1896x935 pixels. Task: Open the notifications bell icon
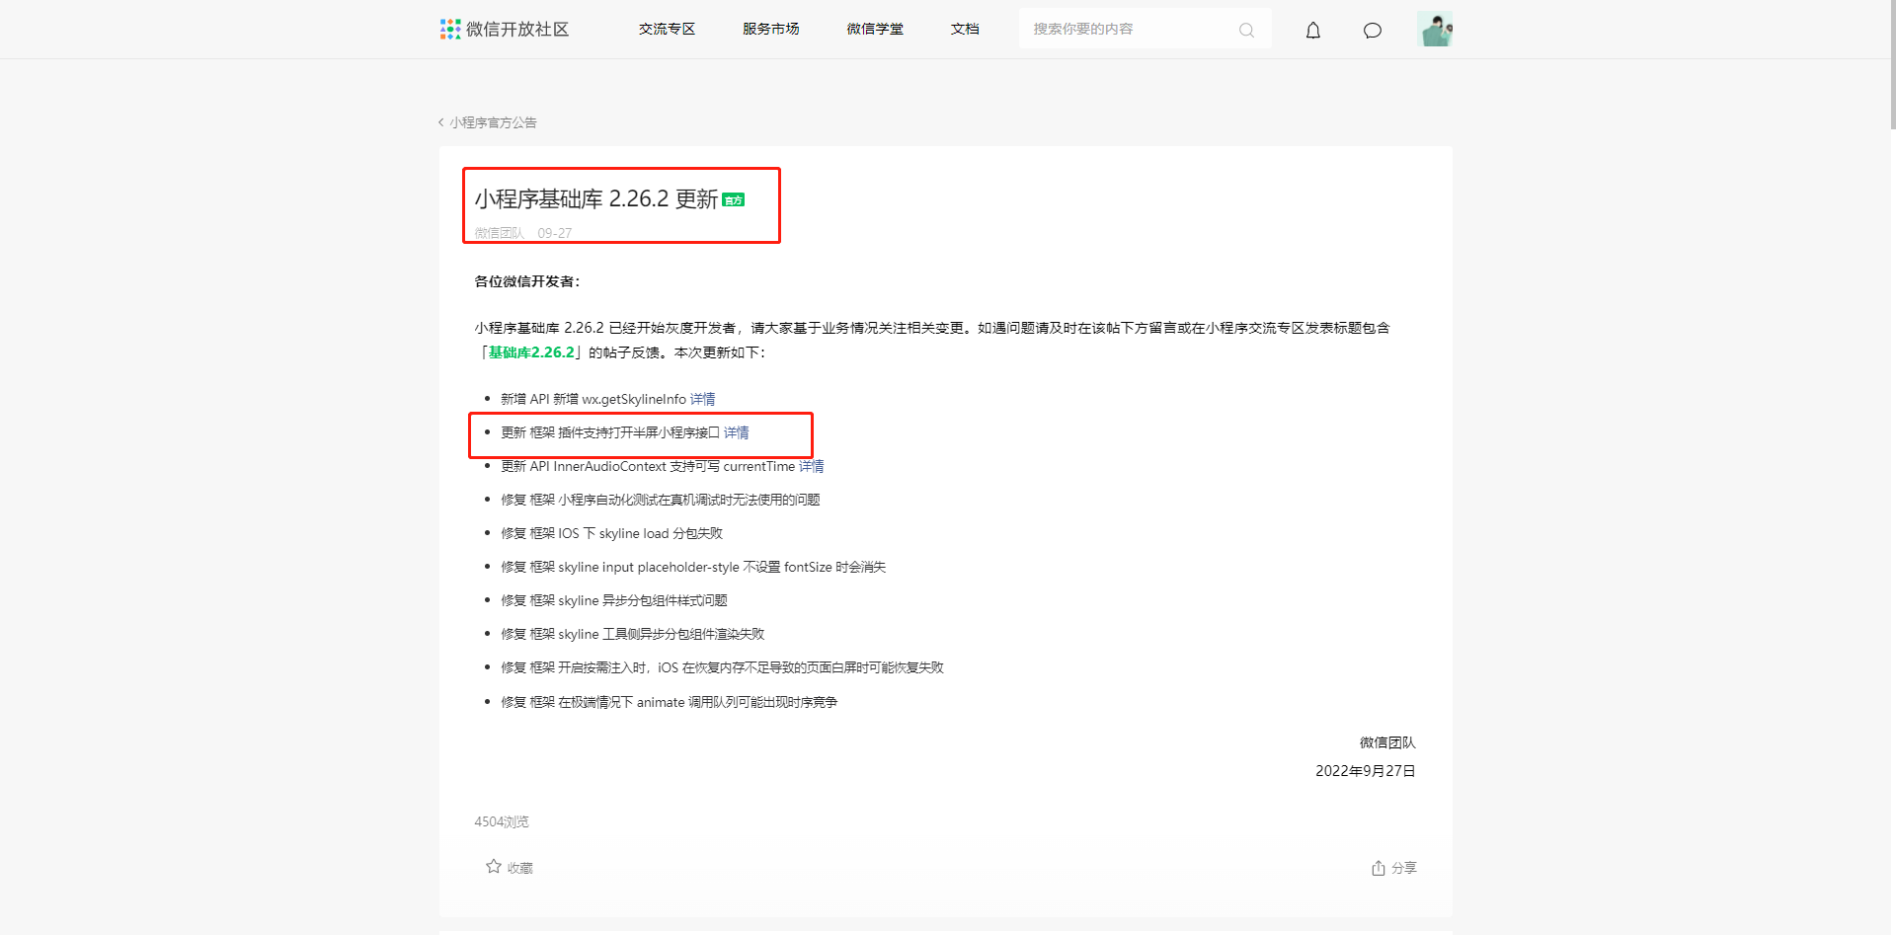(x=1313, y=31)
